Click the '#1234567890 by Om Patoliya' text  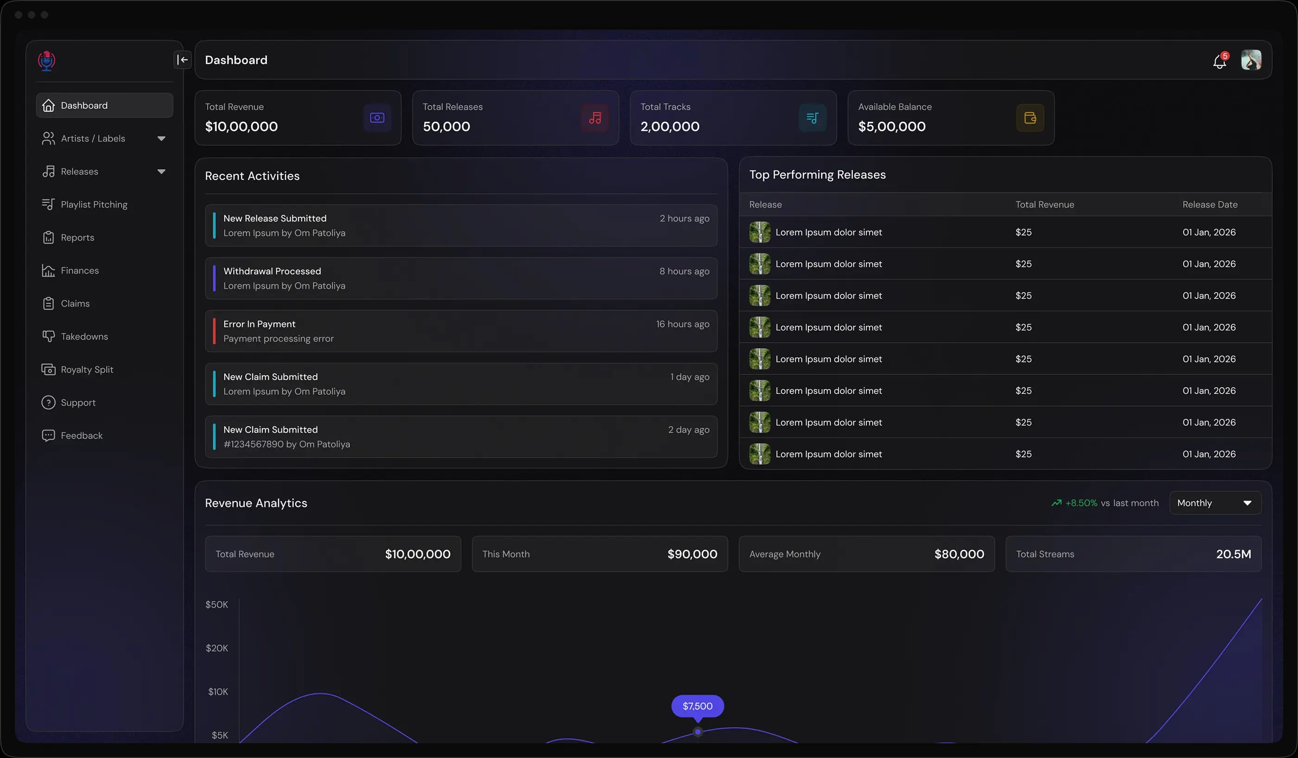pos(286,444)
